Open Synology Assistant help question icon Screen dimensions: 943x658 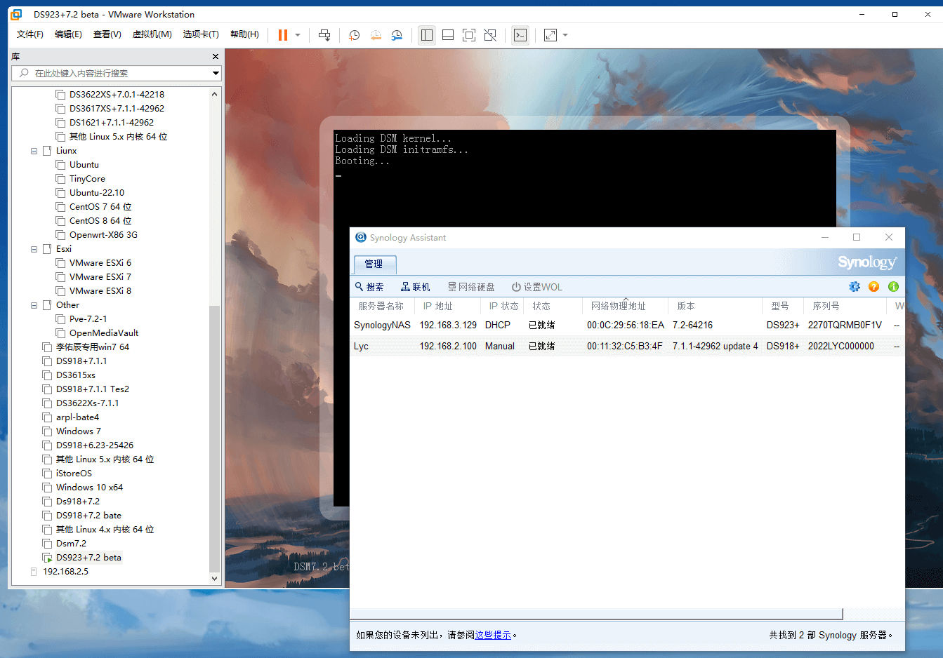[874, 287]
